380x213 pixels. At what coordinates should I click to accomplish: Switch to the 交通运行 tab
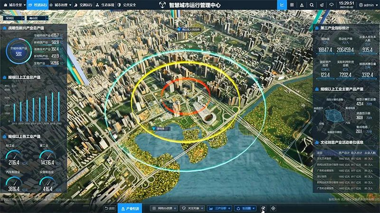(83, 5)
